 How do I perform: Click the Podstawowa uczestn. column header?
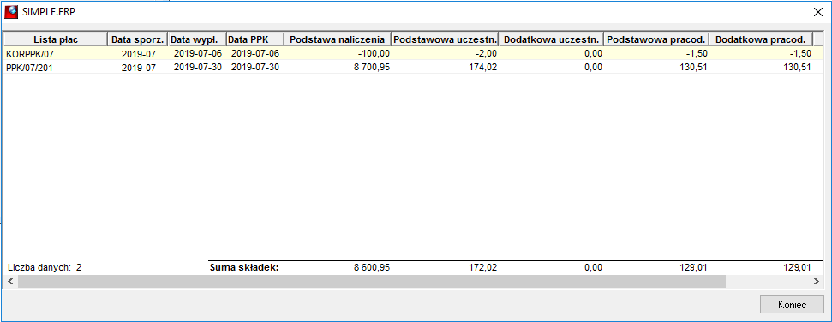[446, 39]
